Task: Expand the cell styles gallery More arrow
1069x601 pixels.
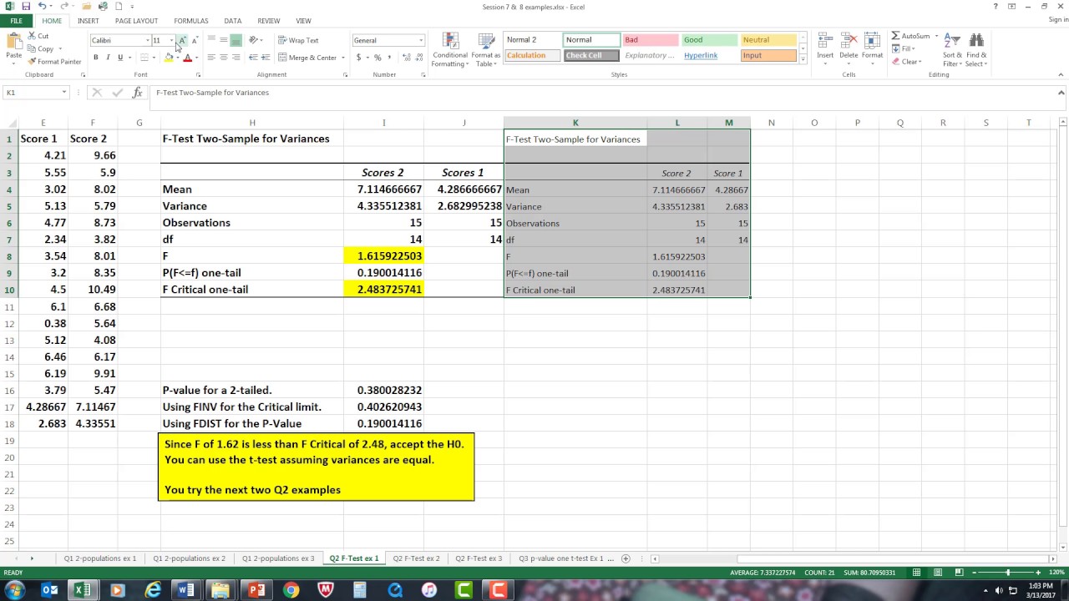Action: (x=803, y=59)
